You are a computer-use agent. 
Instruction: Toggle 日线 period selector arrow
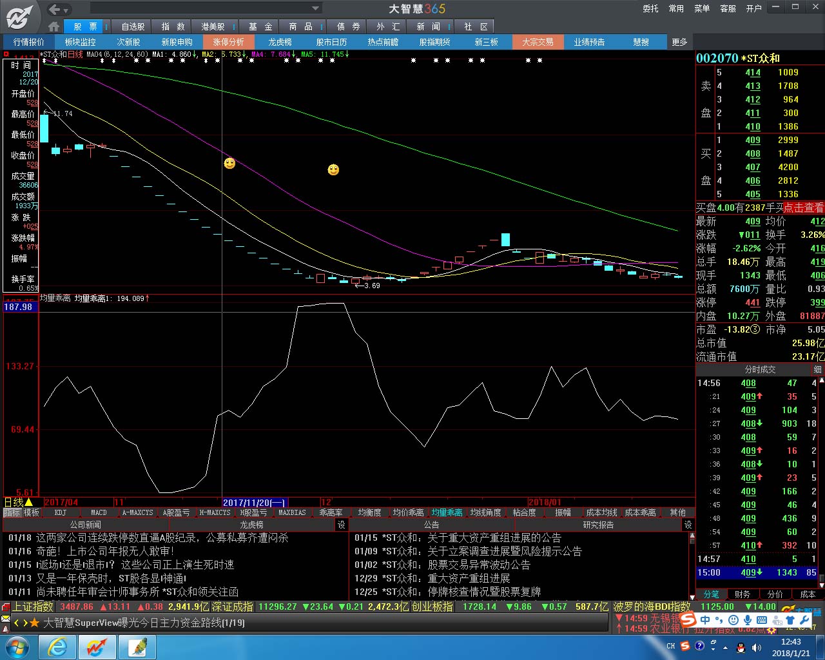28,502
